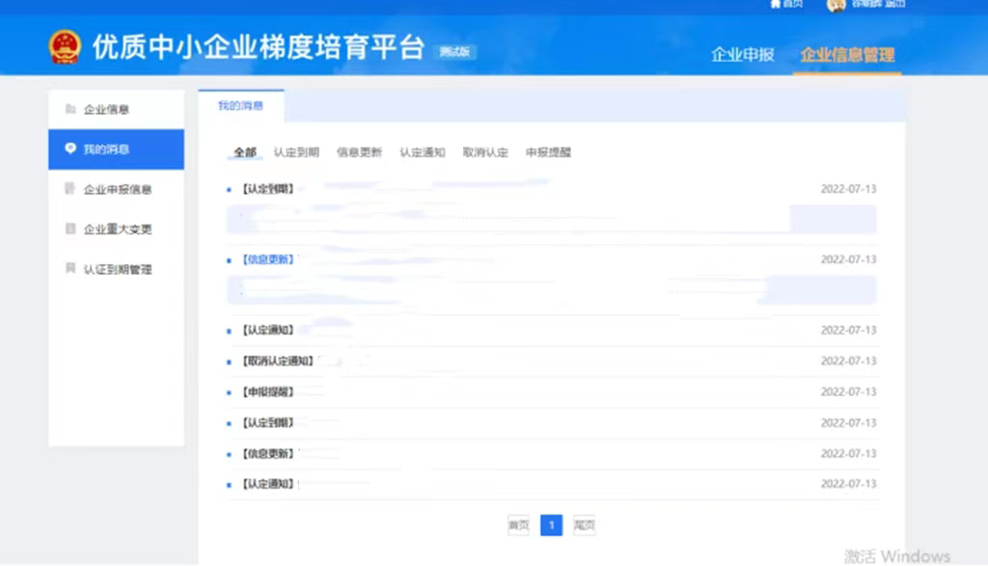The height and width of the screenshot is (566, 988).
Task: Click the folder icon beside 企业信息
Action: [69, 109]
